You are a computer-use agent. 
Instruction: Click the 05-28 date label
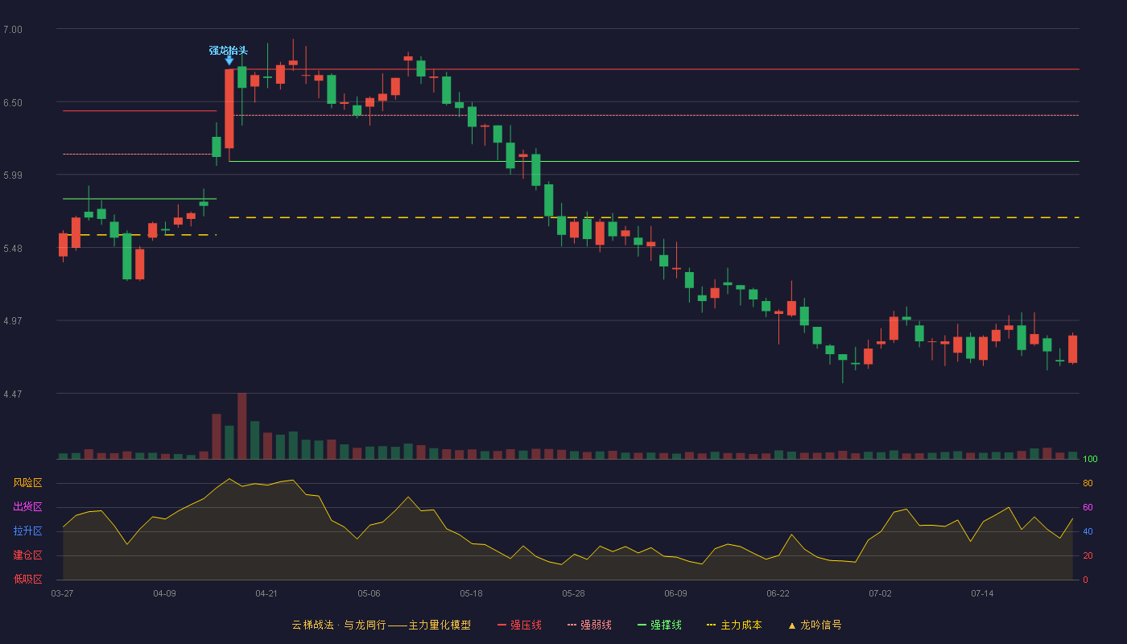(573, 593)
